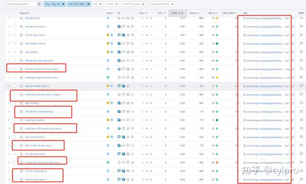The height and width of the screenshot is (184, 306).
Task: Click featured snippet icon in 'wig hair length chart' row
Action: pos(119,86)
